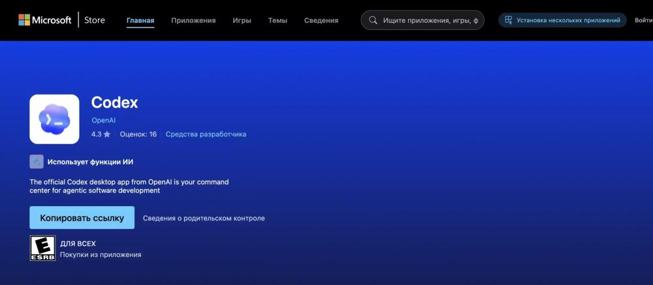Open the Codex app icon thumbnail
Viewport: 653px width, 285px height.
54,119
